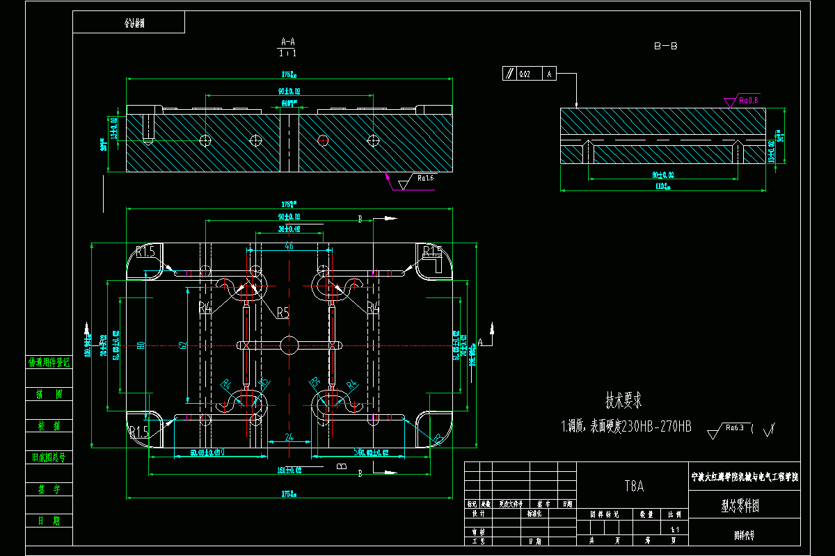Click the 型芯零件图 drawing title

click(x=740, y=507)
